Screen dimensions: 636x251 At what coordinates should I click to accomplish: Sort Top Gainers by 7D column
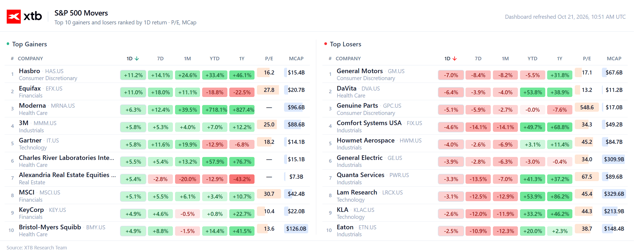(160, 58)
